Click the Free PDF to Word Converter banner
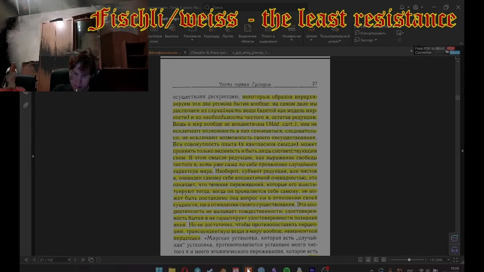 (x=437, y=51)
